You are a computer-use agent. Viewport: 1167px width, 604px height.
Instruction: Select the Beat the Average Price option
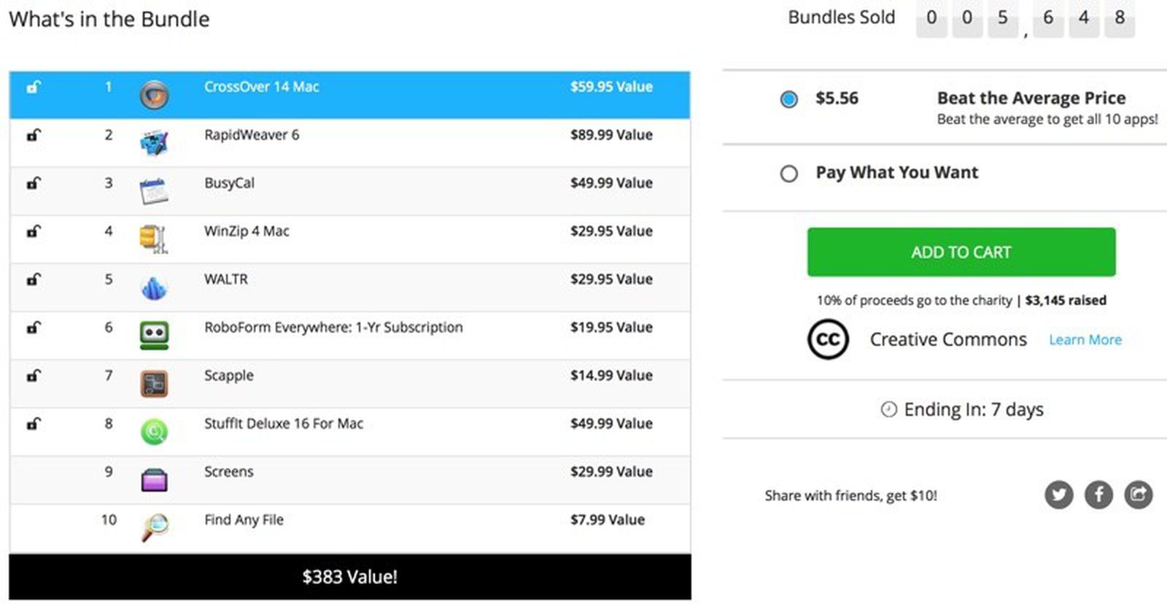789,100
